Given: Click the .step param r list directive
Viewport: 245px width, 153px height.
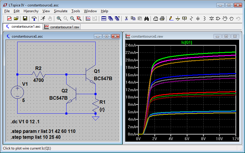Looking at the screenshot, I should [x=43, y=131].
